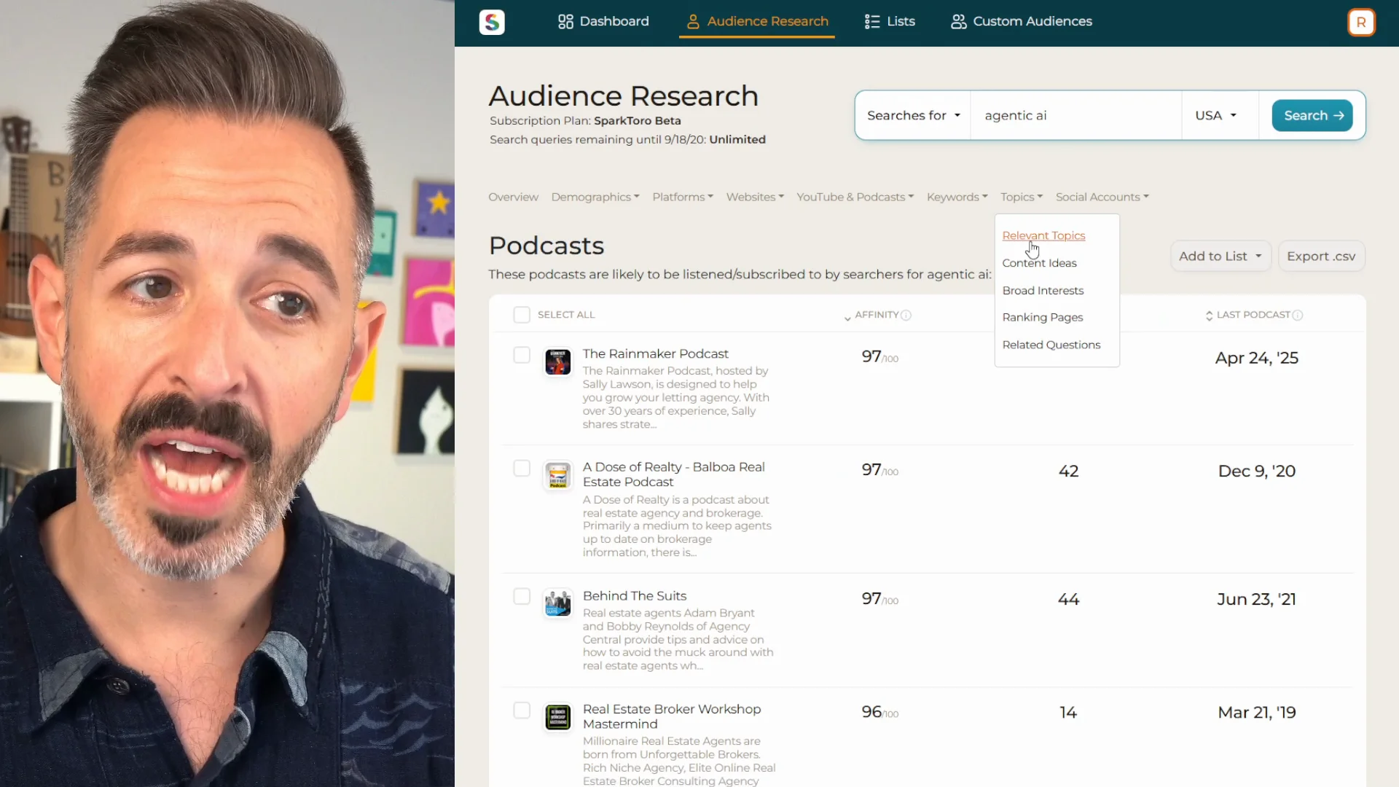
Task: Click A Dose of Realty podcast thumbnail
Action: [x=558, y=475]
